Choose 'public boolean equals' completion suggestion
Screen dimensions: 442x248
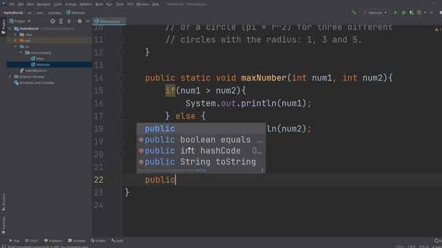point(201,140)
